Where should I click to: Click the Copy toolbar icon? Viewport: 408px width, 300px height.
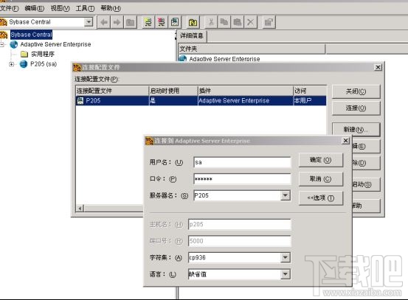tap(224, 22)
